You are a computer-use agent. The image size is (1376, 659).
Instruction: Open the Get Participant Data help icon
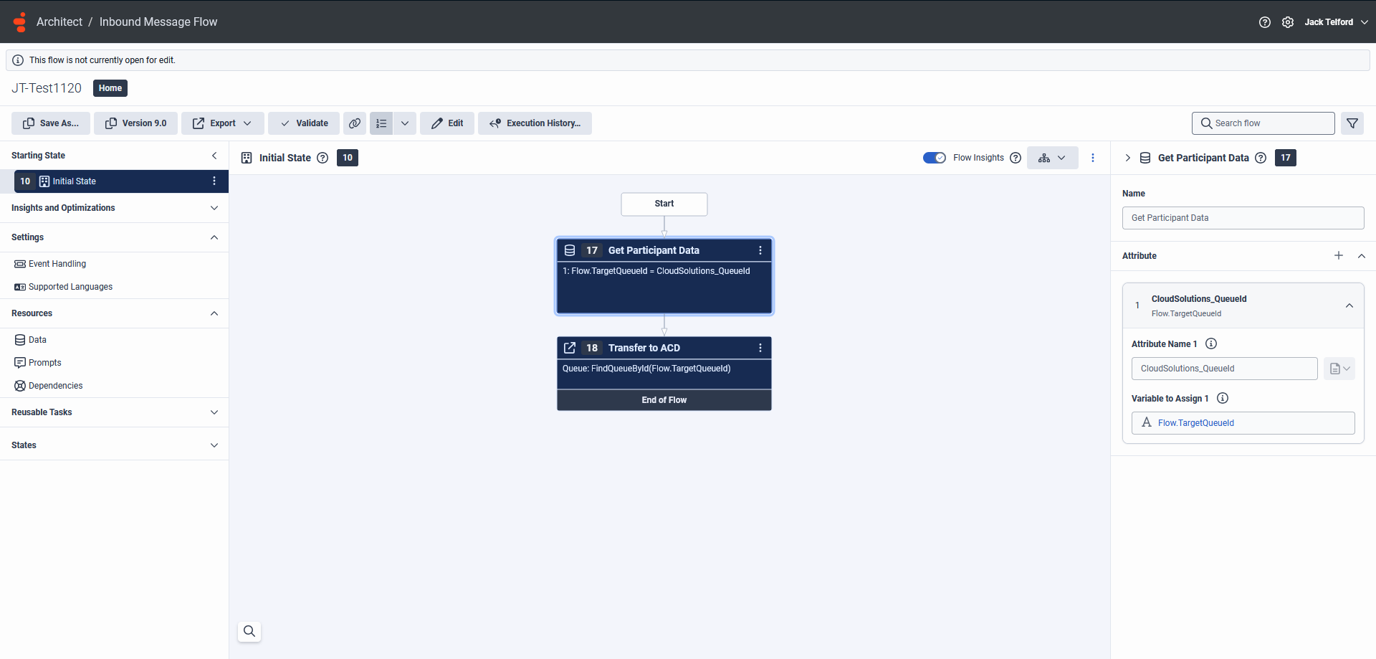click(x=1261, y=158)
